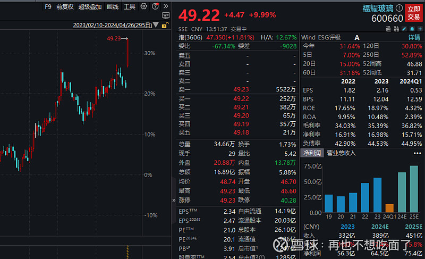Open the chart settings gear icon
425x259 pixels.
pyautogui.click(x=143, y=6)
